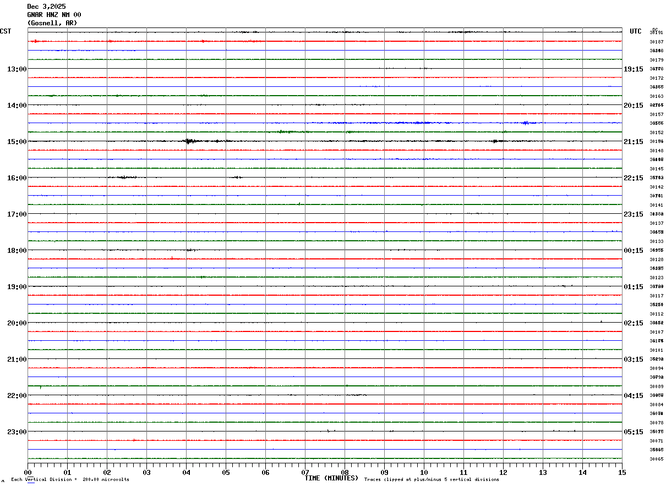Select the 14:00 CST time label
The width and height of the screenshot is (666, 487).
(x=17, y=105)
